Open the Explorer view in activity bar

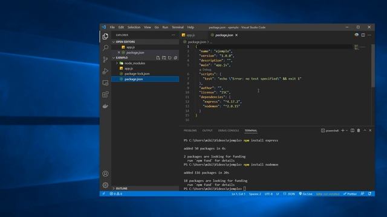pos(105,36)
